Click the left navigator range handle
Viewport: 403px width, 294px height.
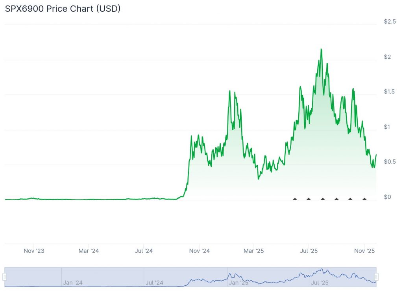5,277
